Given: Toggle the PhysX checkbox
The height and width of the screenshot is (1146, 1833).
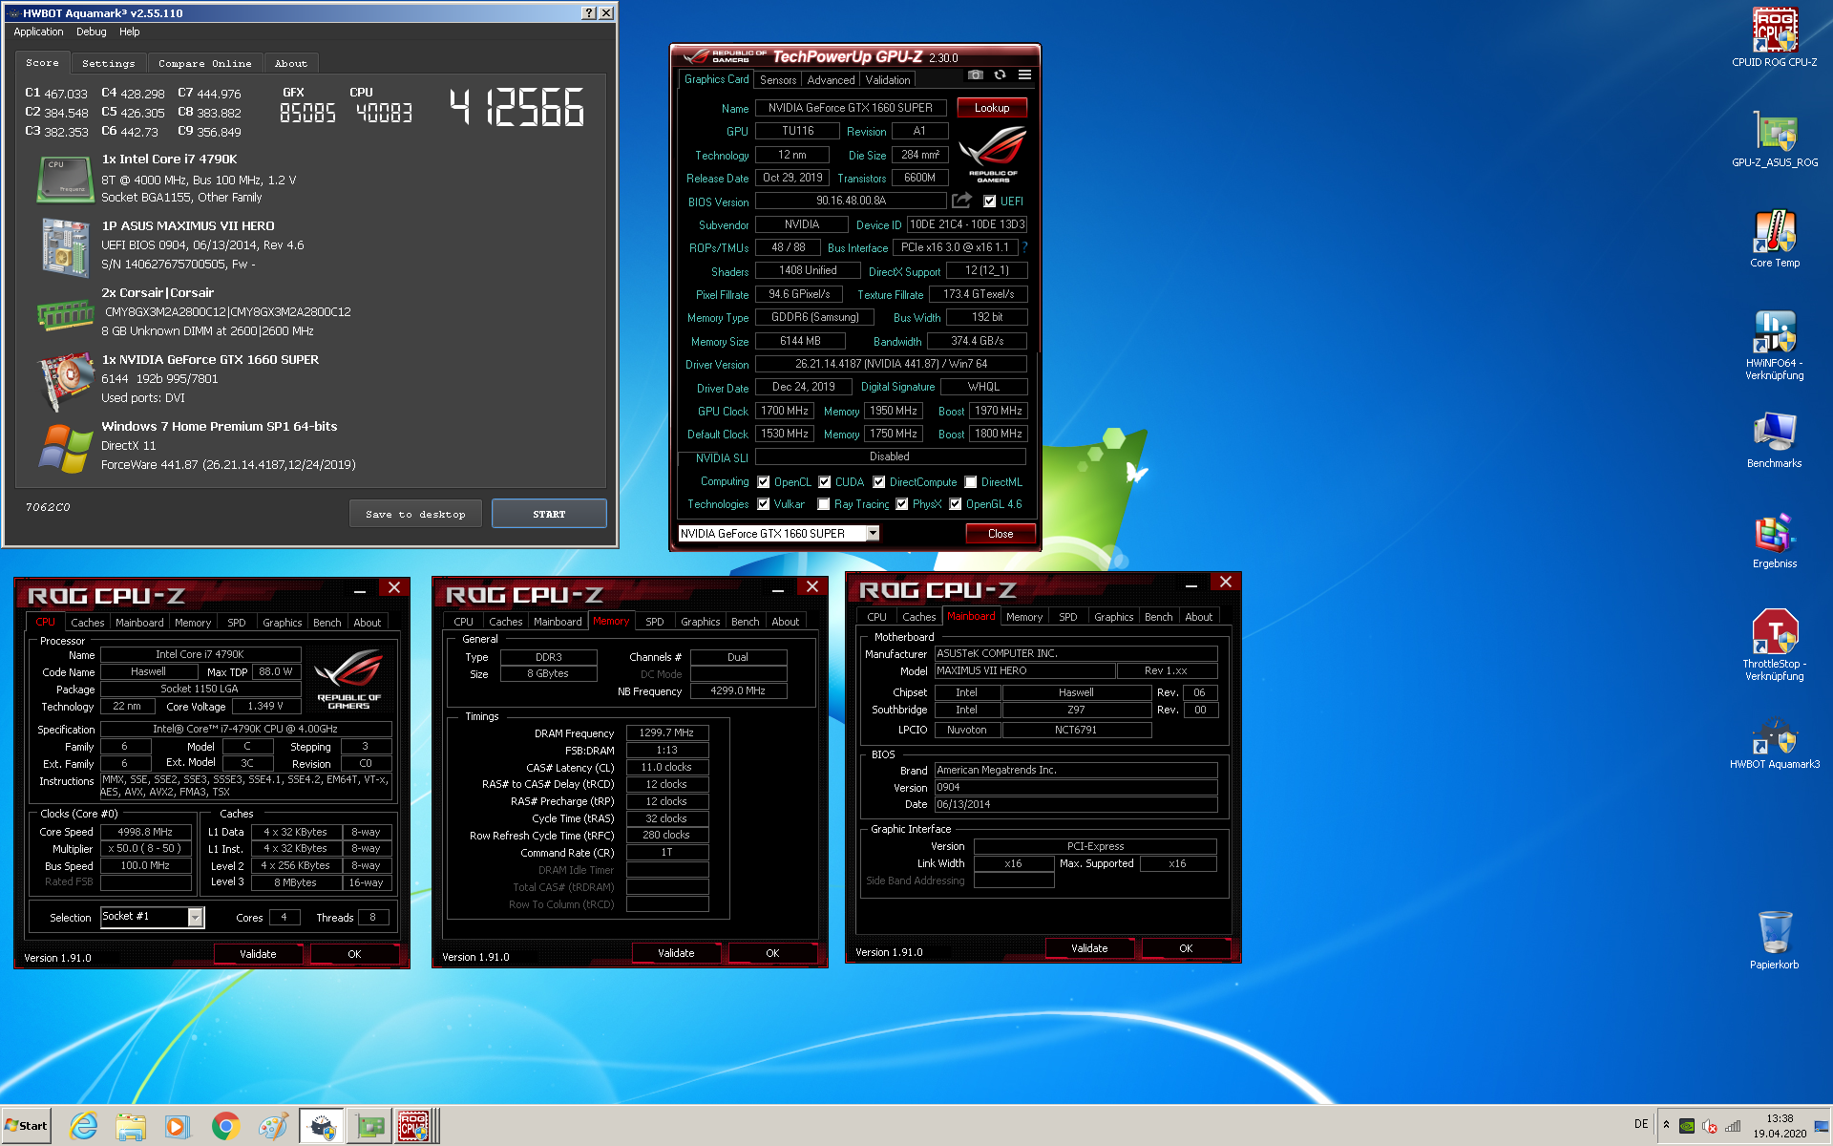Looking at the screenshot, I should pos(901,504).
